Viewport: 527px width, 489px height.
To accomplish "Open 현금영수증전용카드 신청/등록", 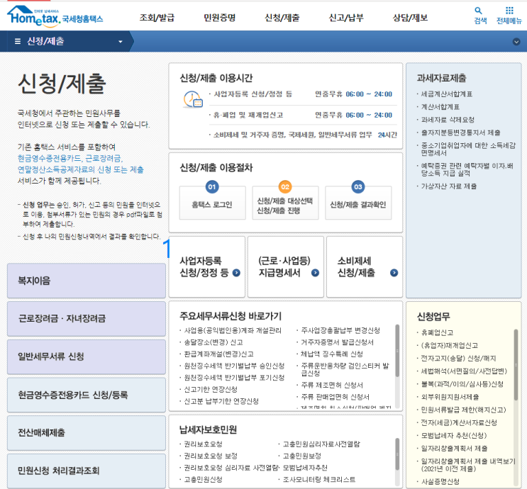I will [x=87, y=395].
